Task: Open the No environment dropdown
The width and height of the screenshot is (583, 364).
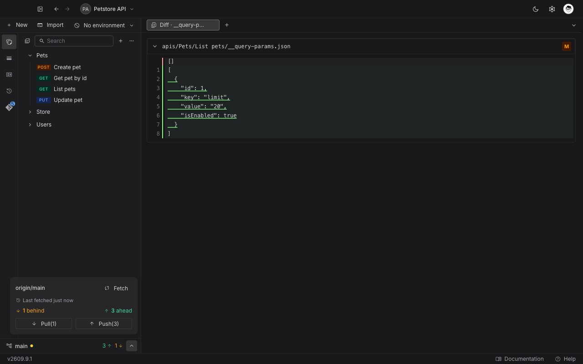Action: (104, 25)
